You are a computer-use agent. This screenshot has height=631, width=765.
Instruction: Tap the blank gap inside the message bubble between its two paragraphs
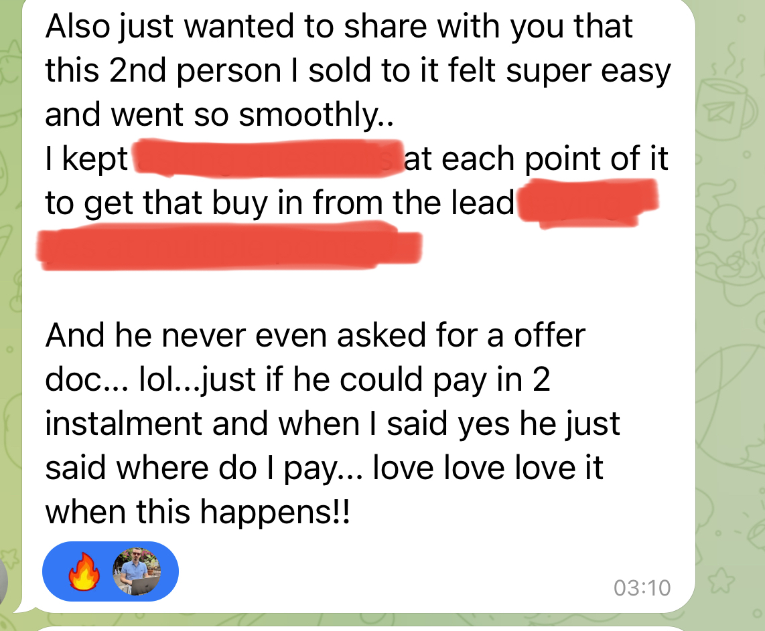[x=358, y=295]
